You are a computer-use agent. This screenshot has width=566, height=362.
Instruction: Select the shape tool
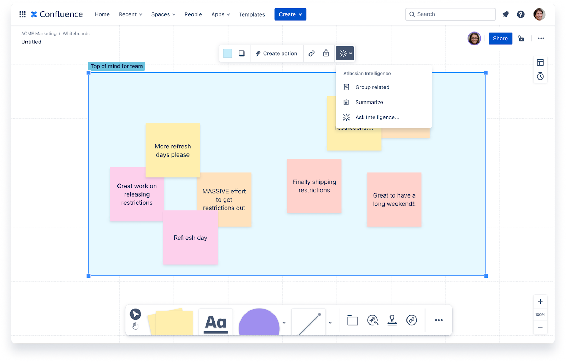pyautogui.click(x=259, y=322)
